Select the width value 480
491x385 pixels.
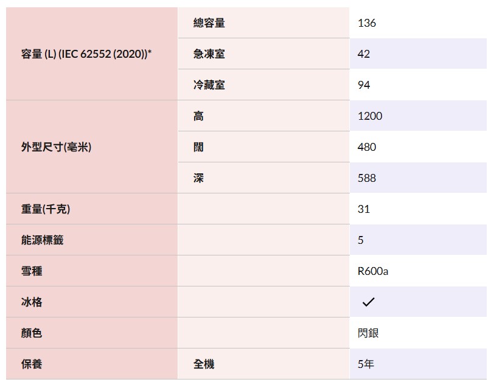(x=367, y=147)
